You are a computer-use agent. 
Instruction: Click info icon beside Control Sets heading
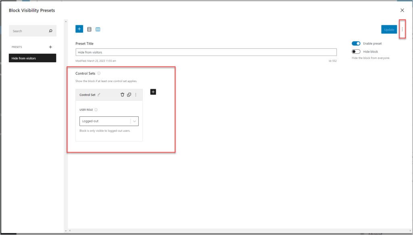coord(99,73)
